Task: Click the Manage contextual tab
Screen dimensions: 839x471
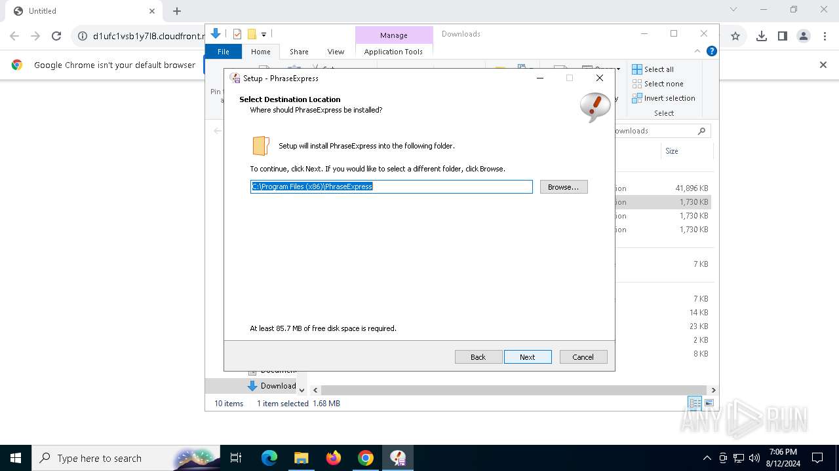Action: coord(394,35)
